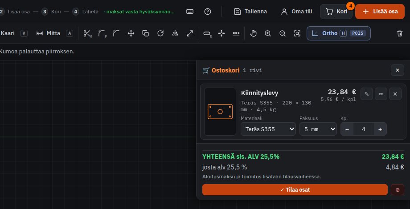Click the trash delete icon in toolbar

pyautogui.click(x=400, y=33)
